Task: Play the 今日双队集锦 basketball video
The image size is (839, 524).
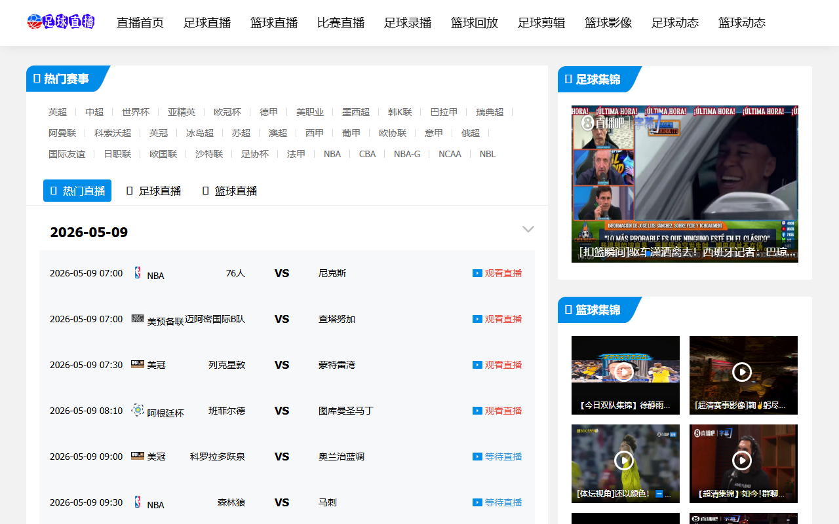Action: (x=625, y=372)
